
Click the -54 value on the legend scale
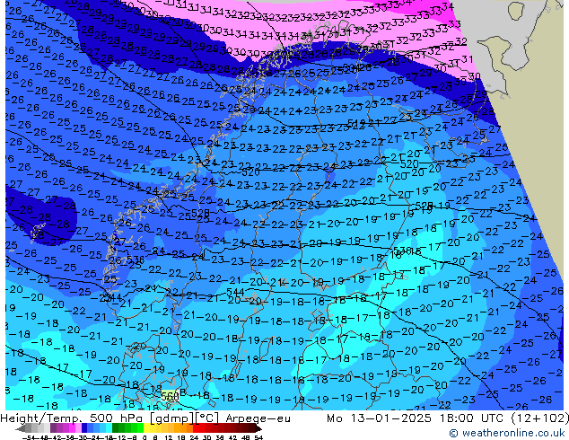point(29,438)
